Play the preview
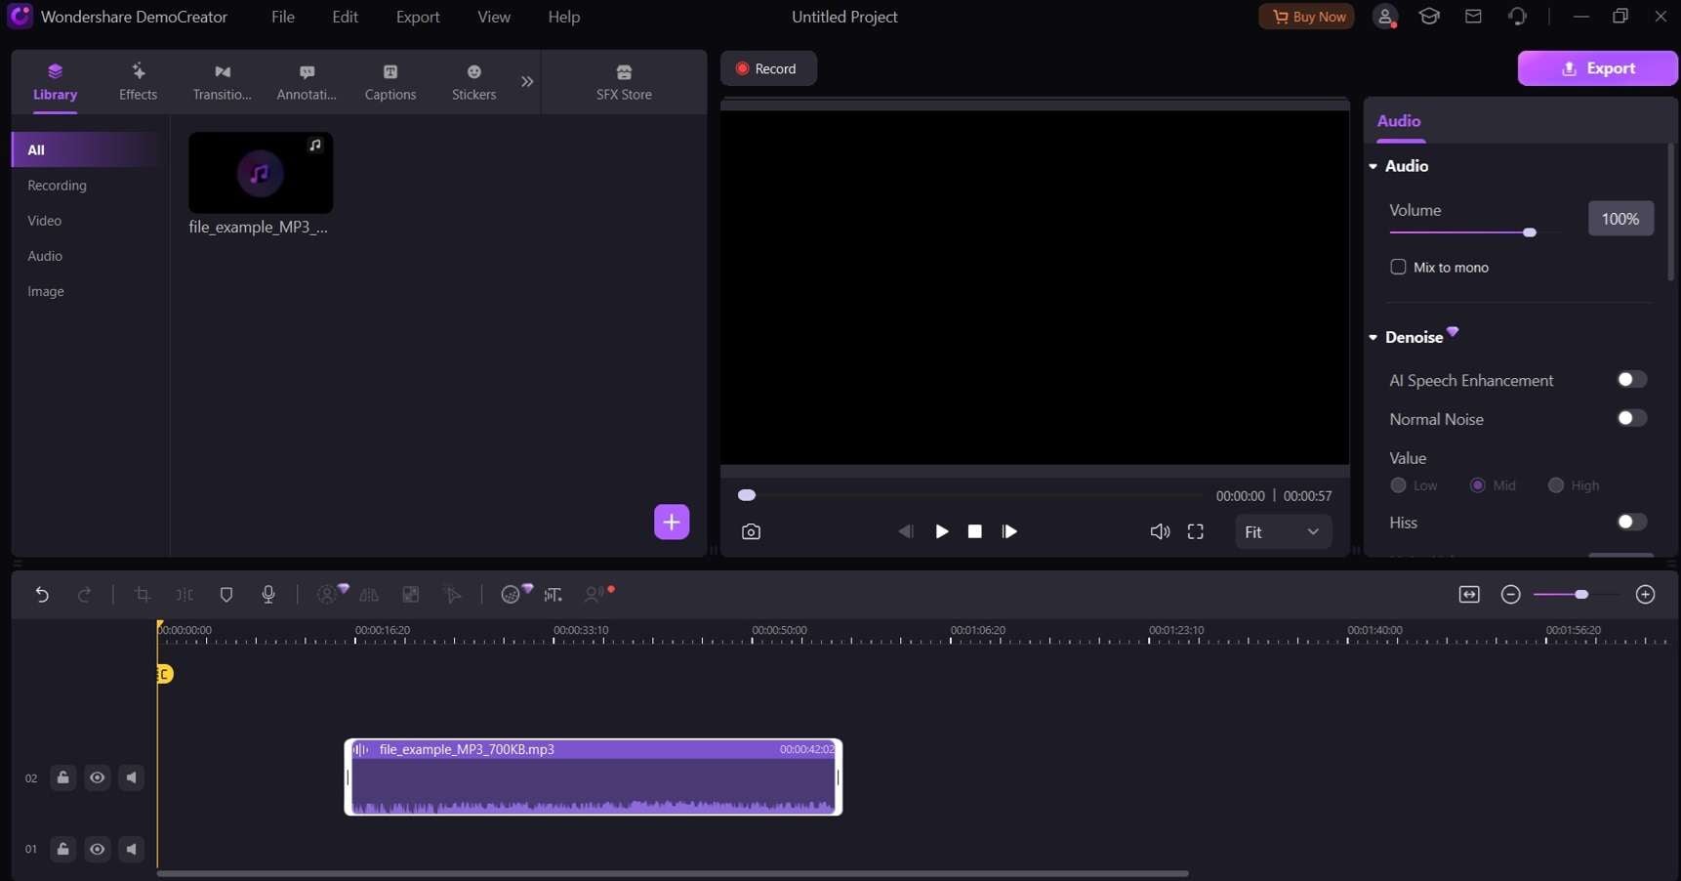Viewport: 1681px width, 881px height. point(942,531)
